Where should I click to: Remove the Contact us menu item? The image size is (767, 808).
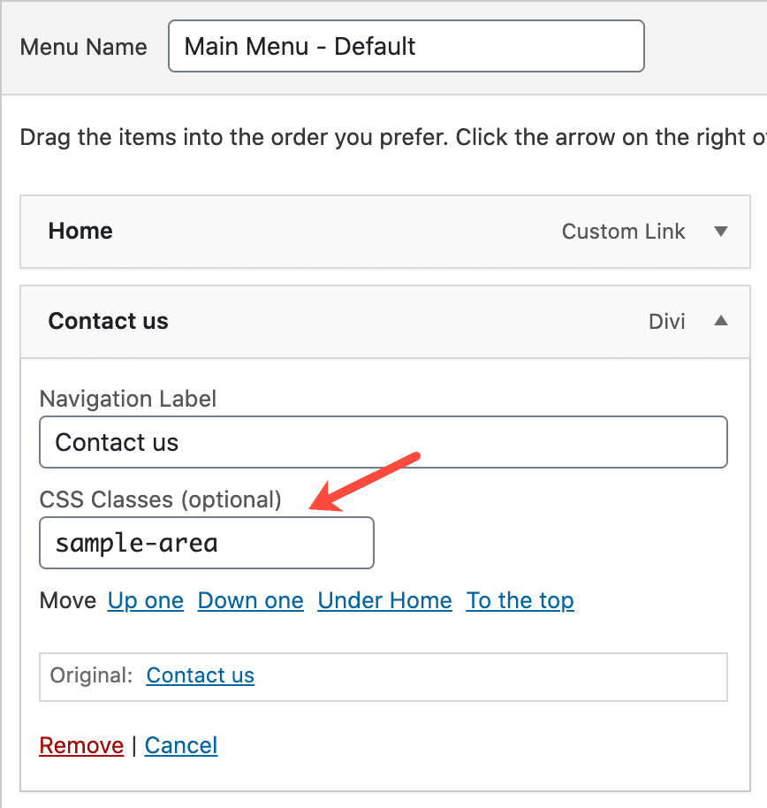81,745
